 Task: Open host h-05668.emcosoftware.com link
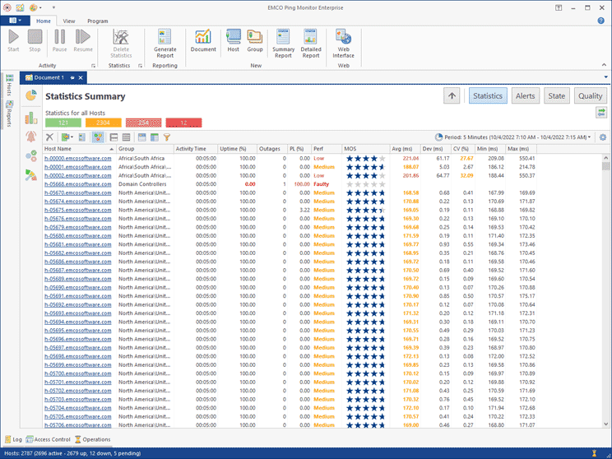tap(77, 184)
